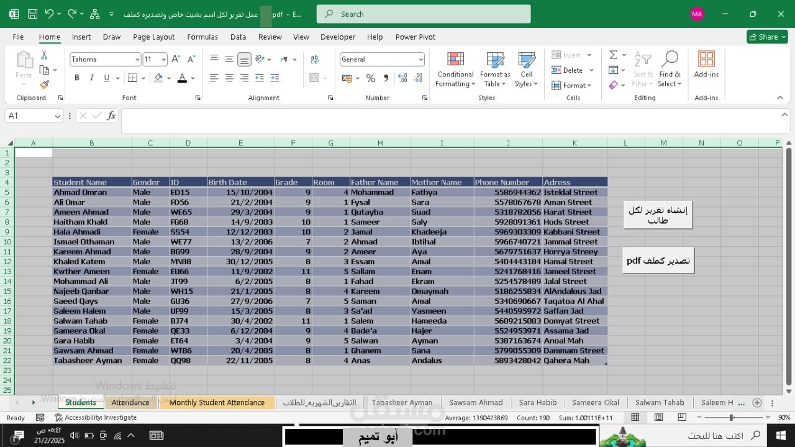The height and width of the screenshot is (447, 795).
Task: Open Conditional Formatting menu
Action: tap(455, 70)
